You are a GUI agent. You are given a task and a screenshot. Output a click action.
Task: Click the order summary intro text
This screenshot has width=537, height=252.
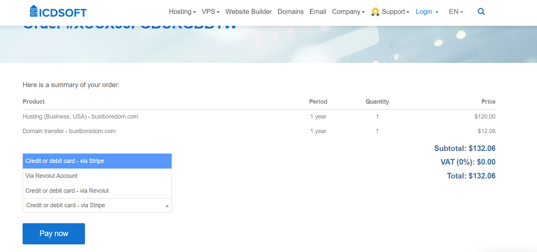click(x=71, y=85)
